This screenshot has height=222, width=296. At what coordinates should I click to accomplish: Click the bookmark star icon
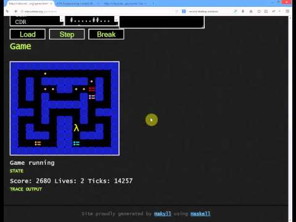[259, 12]
